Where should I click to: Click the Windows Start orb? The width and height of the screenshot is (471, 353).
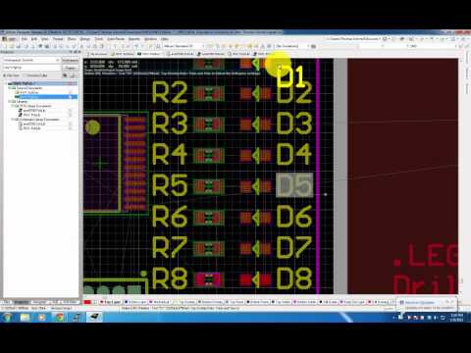point(8,317)
